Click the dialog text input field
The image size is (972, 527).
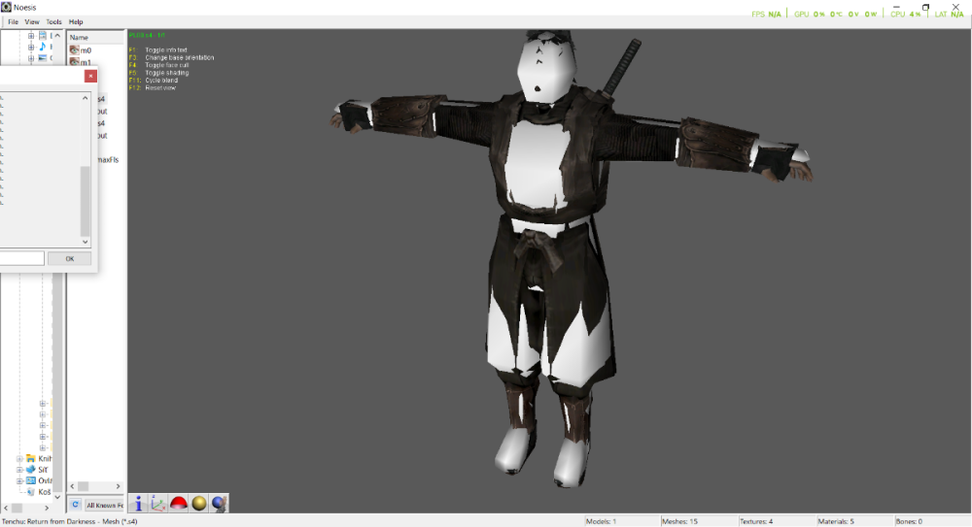point(21,258)
